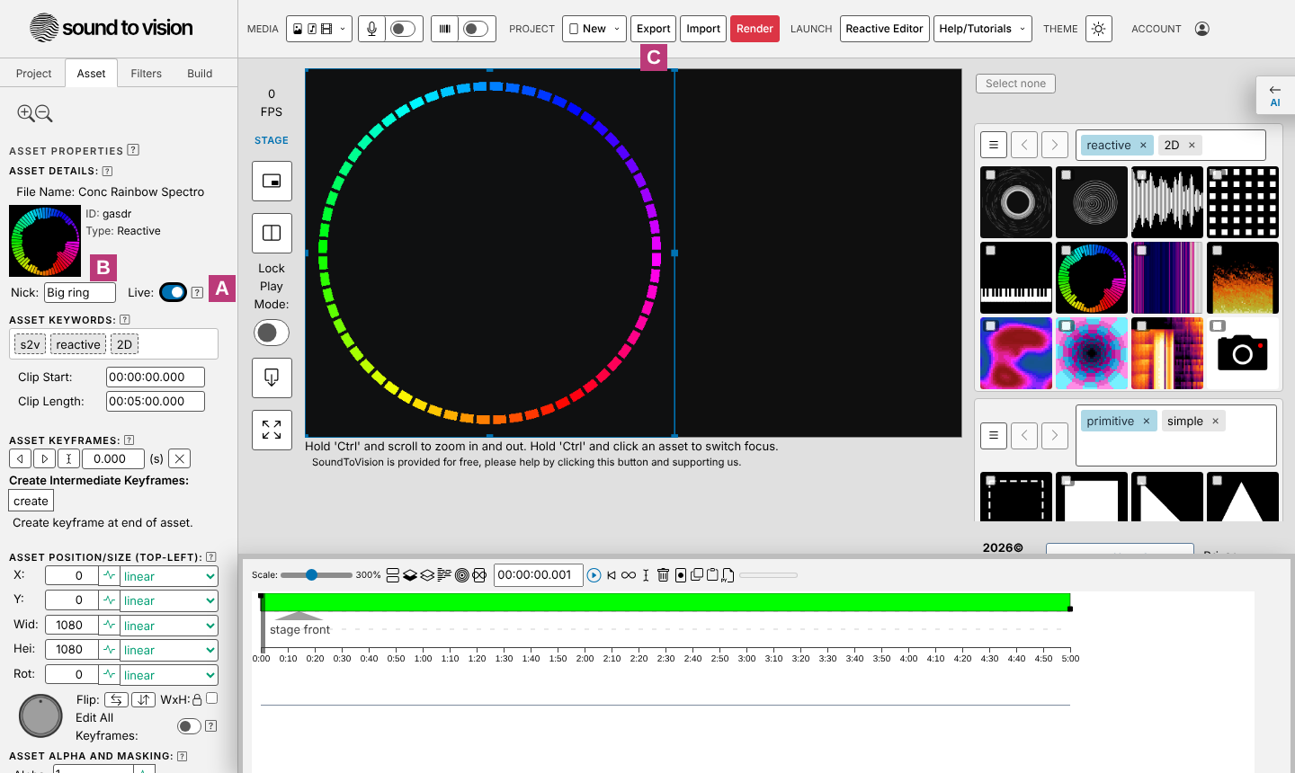Click the Nick name input field

(80, 292)
